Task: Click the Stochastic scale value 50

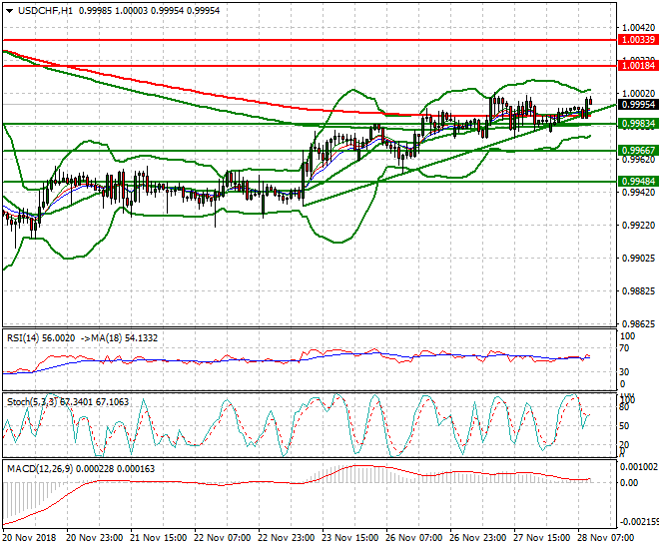Action: pos(624,426)
